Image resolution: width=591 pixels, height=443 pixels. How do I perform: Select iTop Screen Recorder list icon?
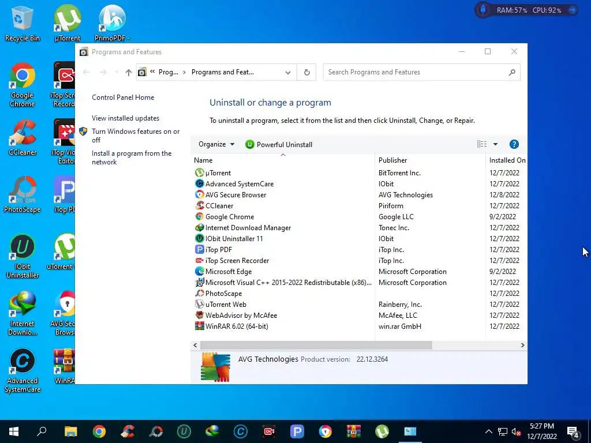tap(199, 260)
